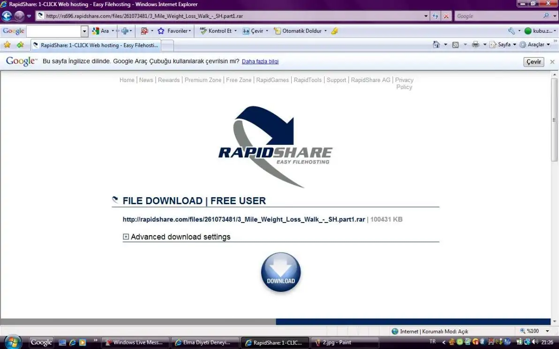The height and width of the screenshot is (349, 559).
Task: Click the Google toolbar wrench settings icon
Action: click(512, 31)
